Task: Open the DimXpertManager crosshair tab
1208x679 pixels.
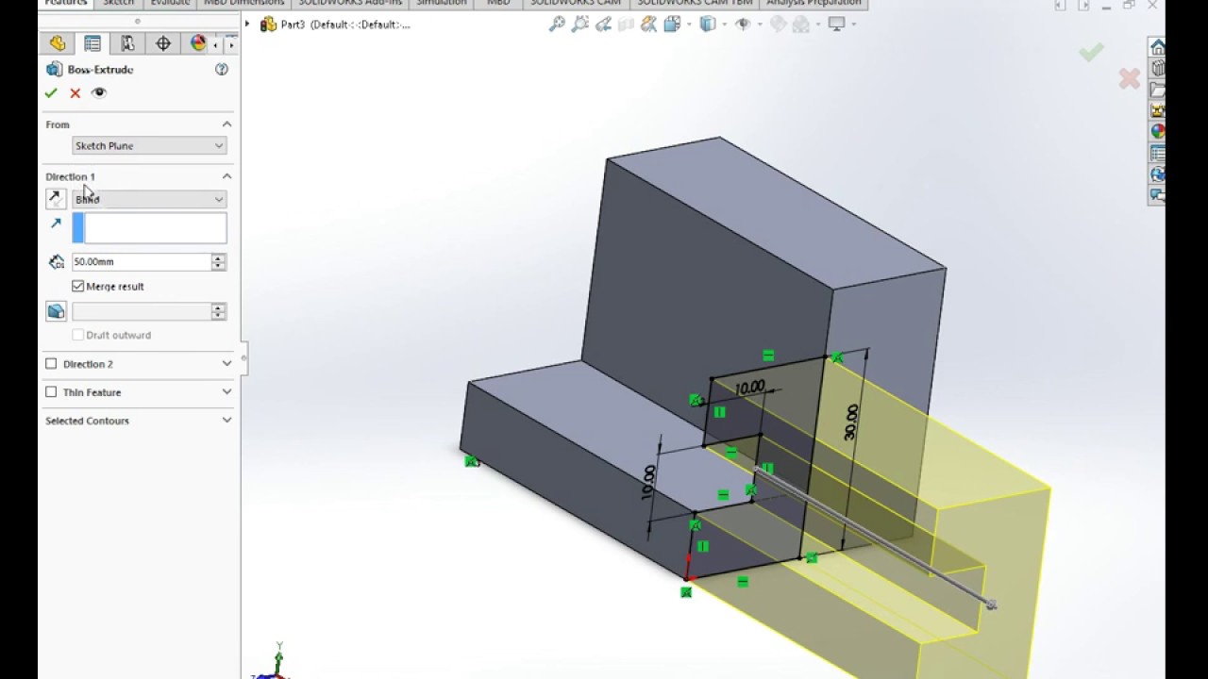Action: coord(163,43)
